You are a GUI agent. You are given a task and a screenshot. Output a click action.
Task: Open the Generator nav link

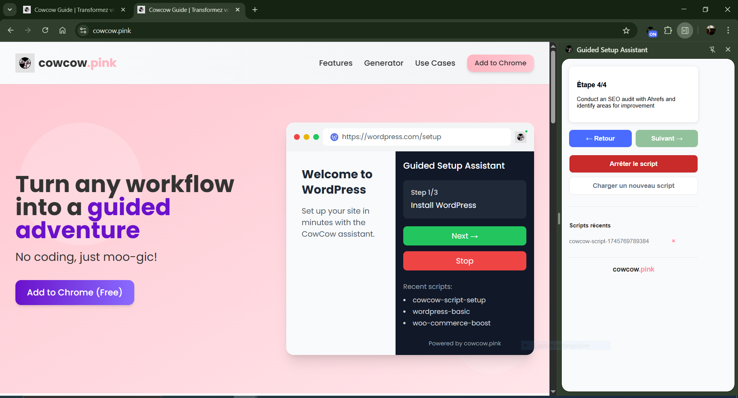click(384, 63)
